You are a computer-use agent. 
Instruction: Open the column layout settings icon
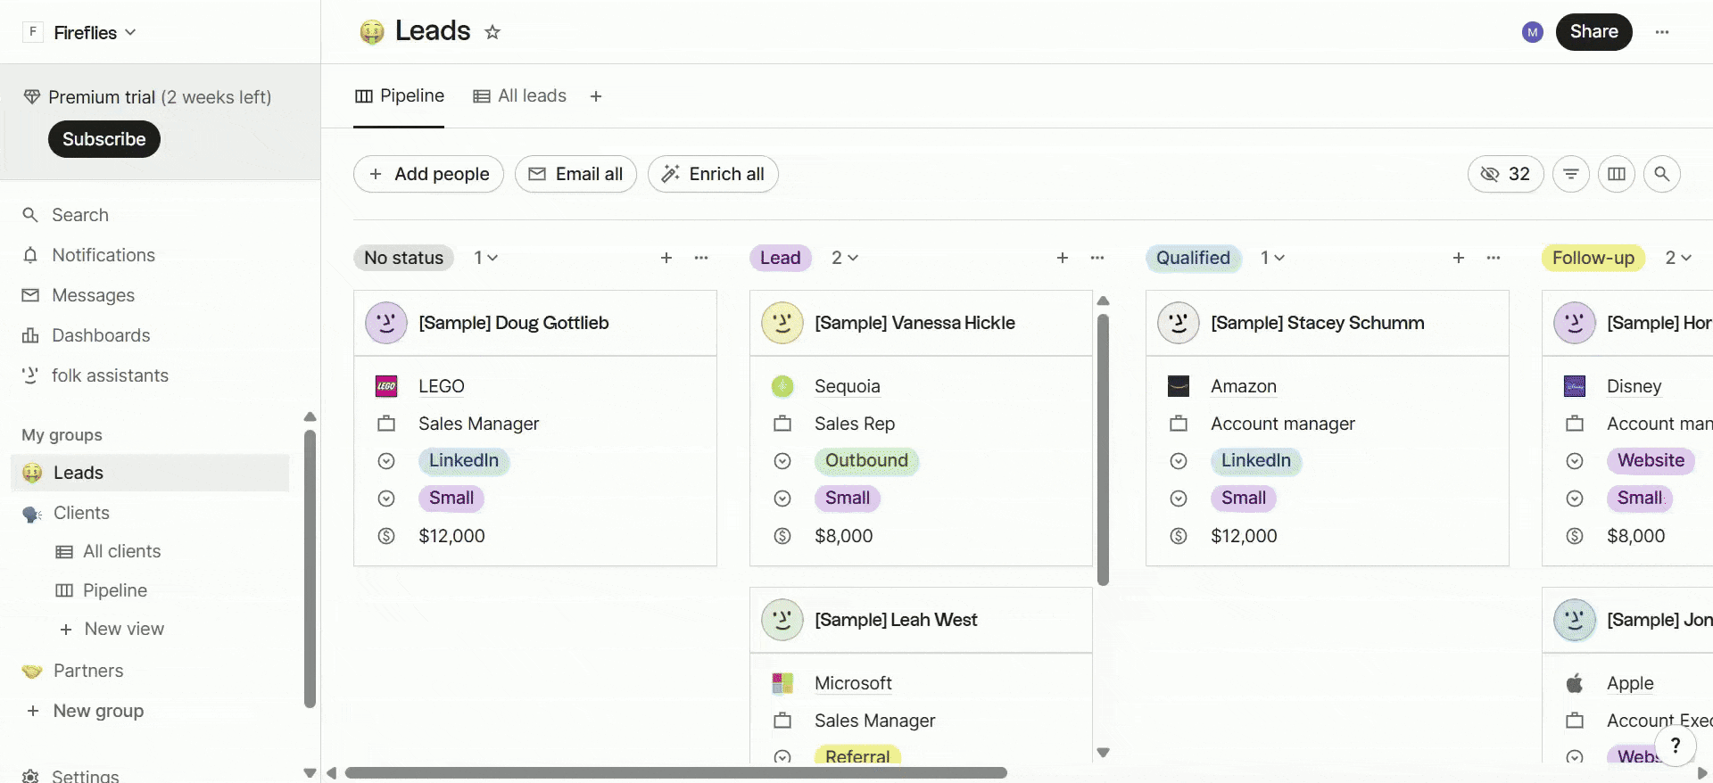tap(1617, 174)
